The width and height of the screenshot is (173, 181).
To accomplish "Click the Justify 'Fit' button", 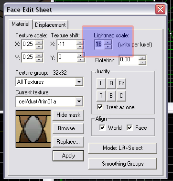I will coord(121,83).
